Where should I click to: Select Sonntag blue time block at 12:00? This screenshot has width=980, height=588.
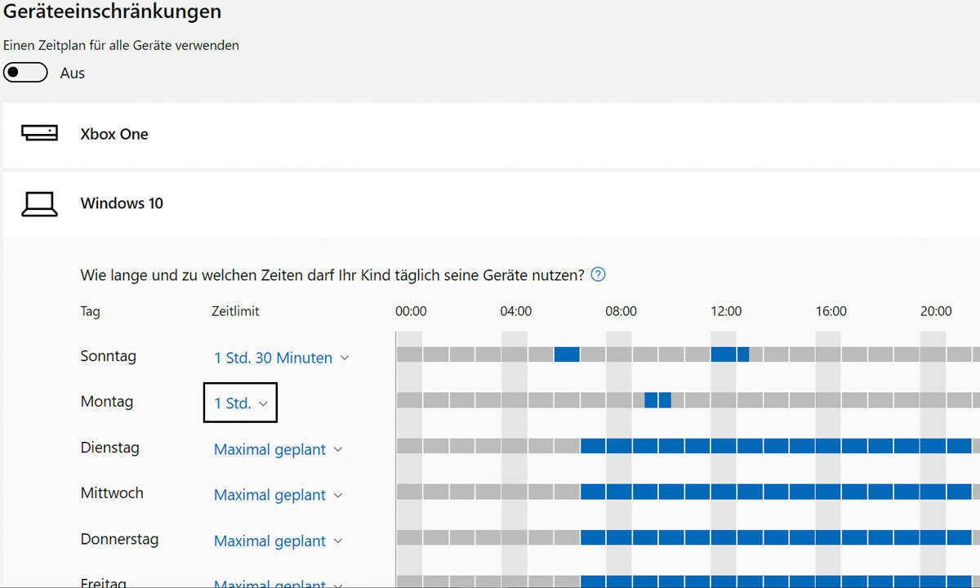(x=730, y=354)
